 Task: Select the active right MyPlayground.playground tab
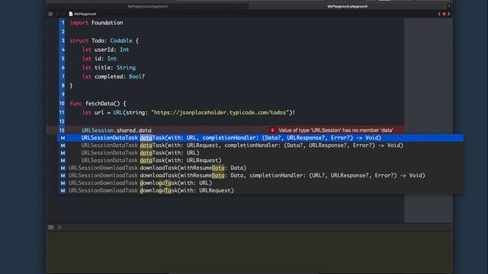coord(348,6)
